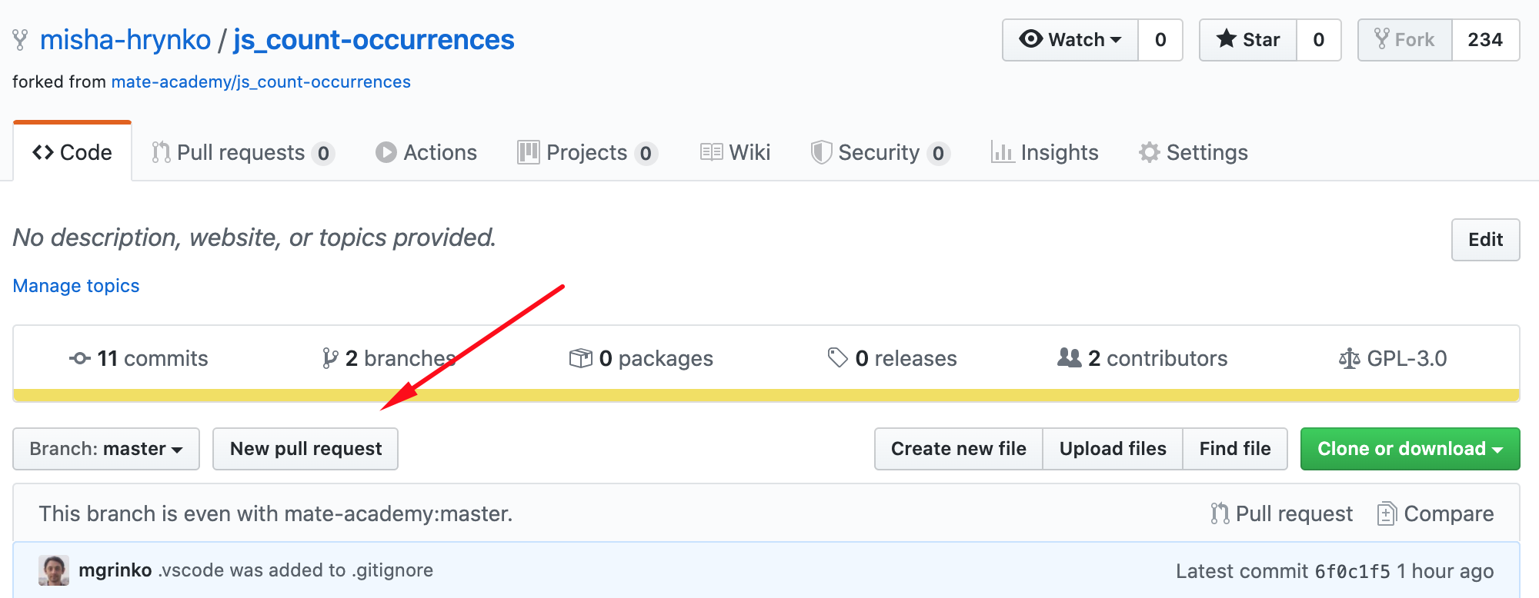This screenshot has width=1539, height=598.
Task: Open the Watch dropdown button
Action: pos(1070,40)
